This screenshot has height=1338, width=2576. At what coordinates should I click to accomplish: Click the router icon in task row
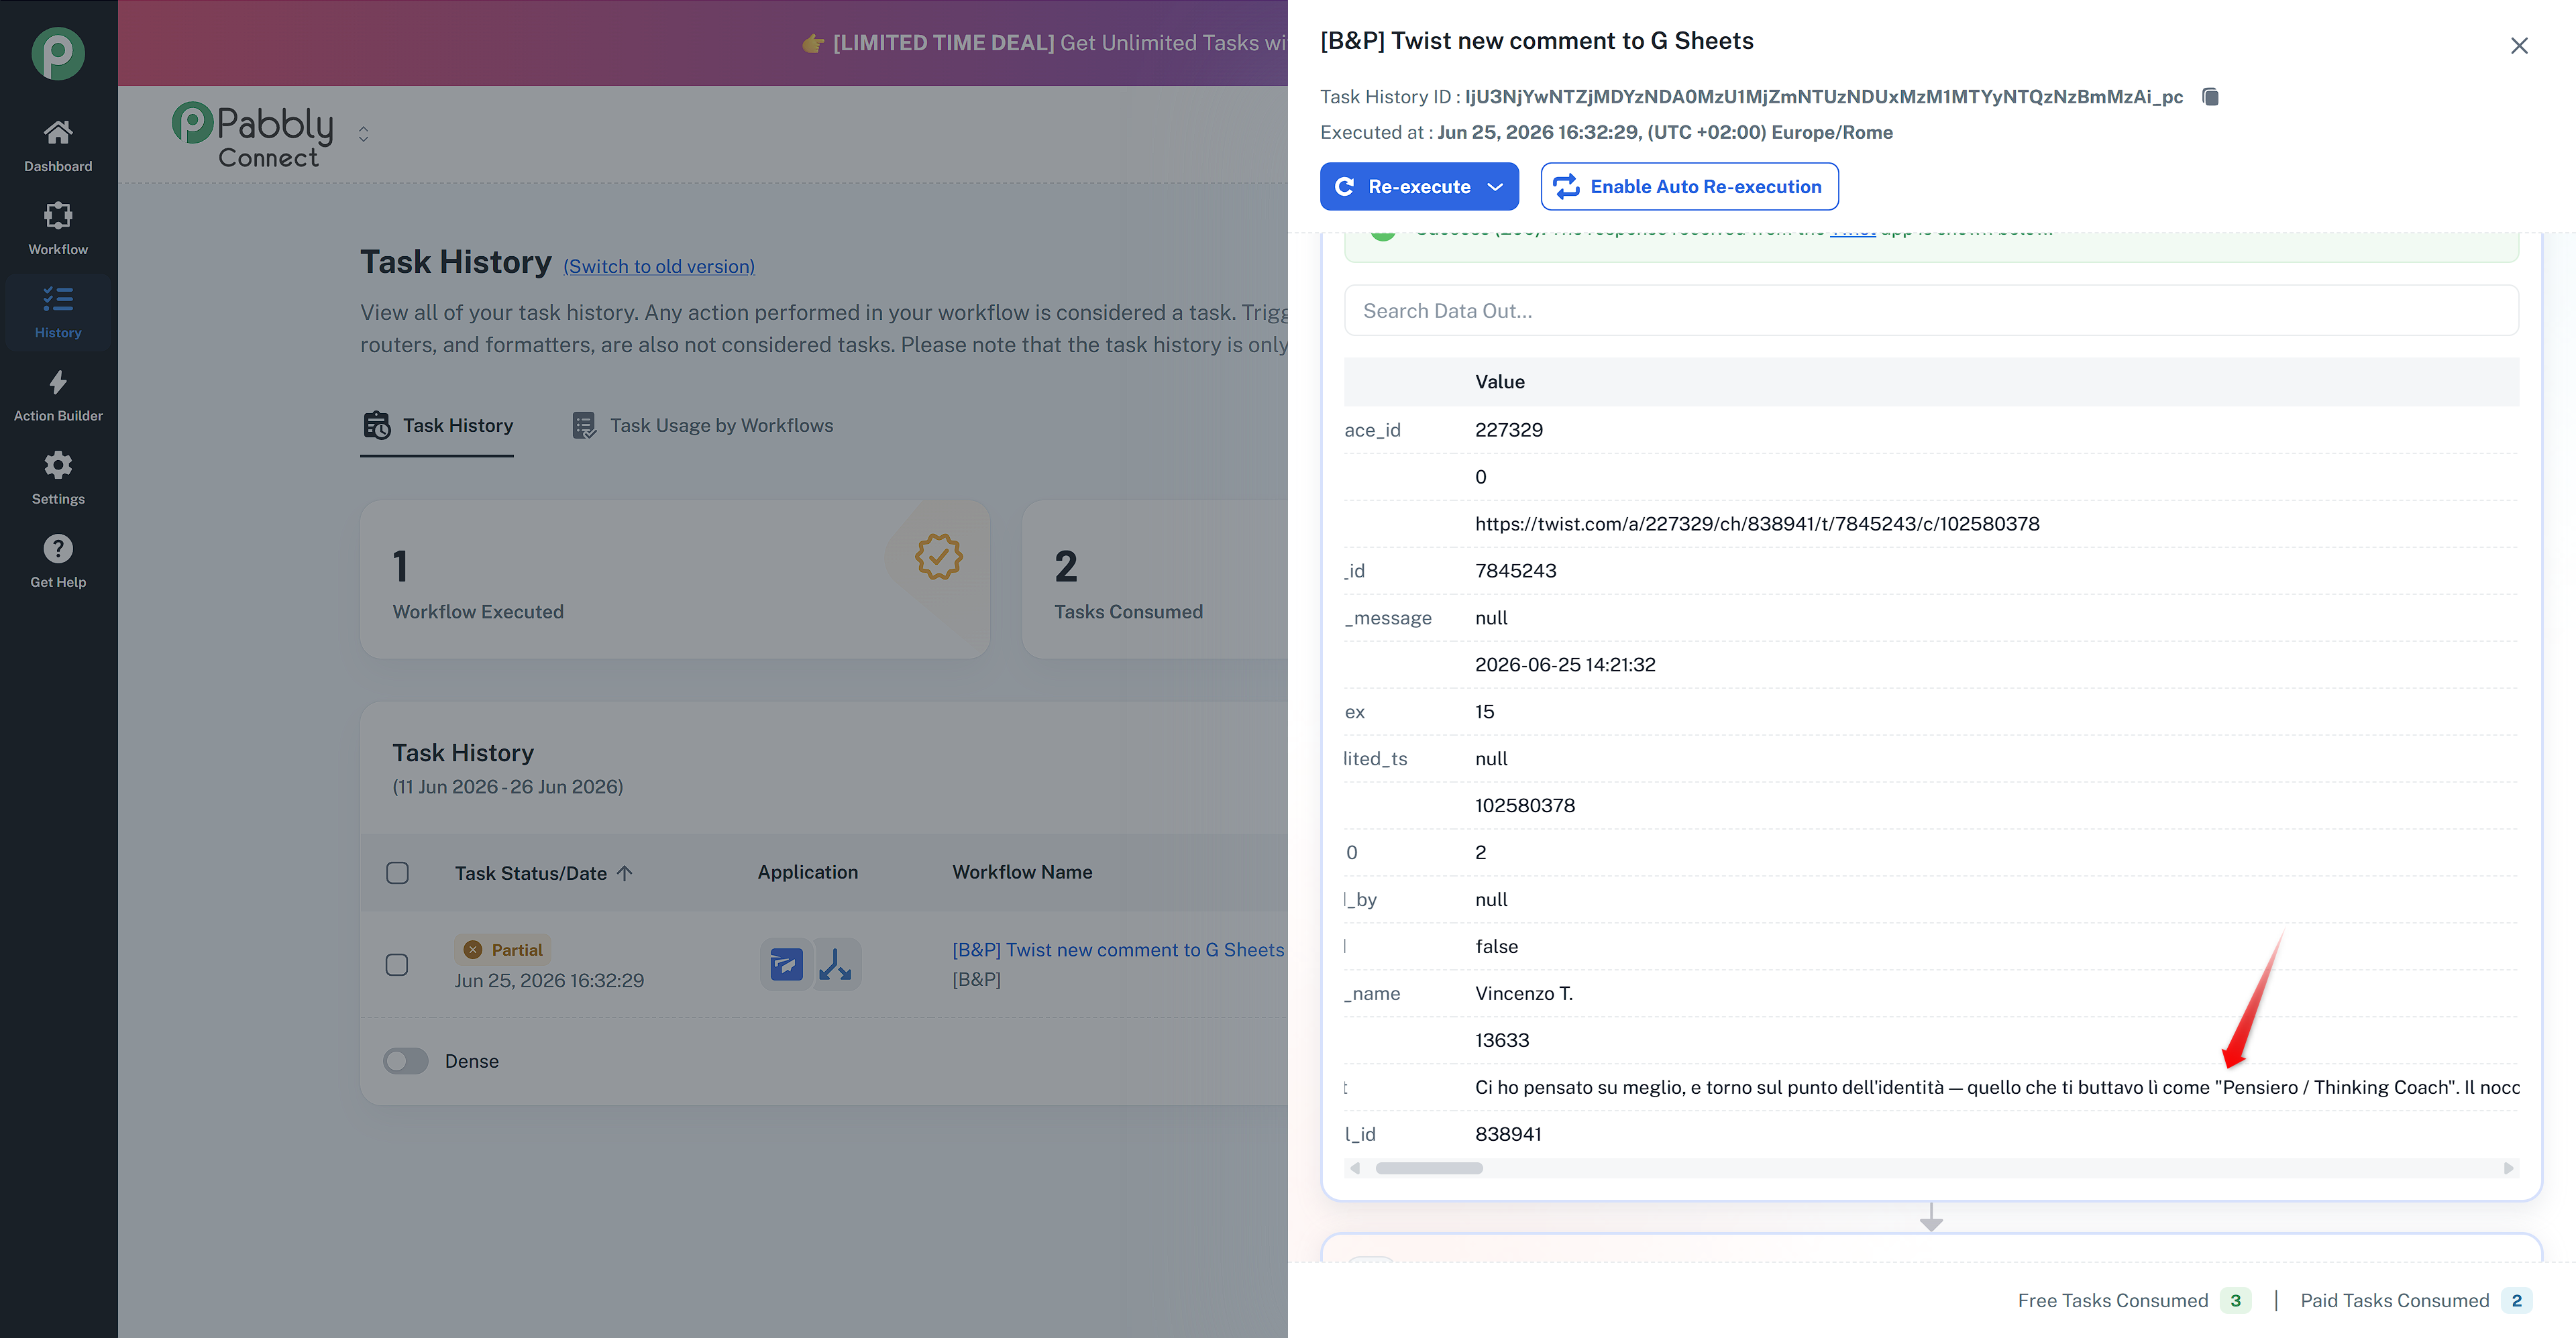click(x=835, y=965)
